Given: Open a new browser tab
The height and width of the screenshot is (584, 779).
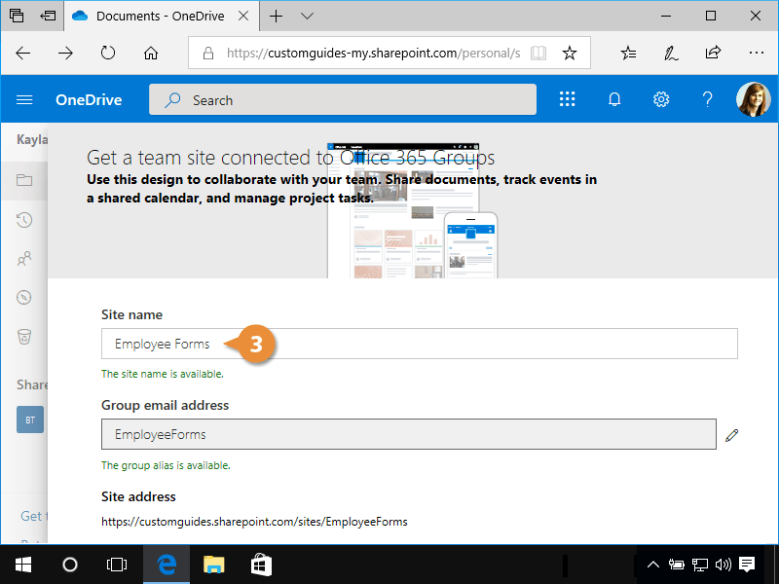Looking at the screenshot, I should (276, 16).
